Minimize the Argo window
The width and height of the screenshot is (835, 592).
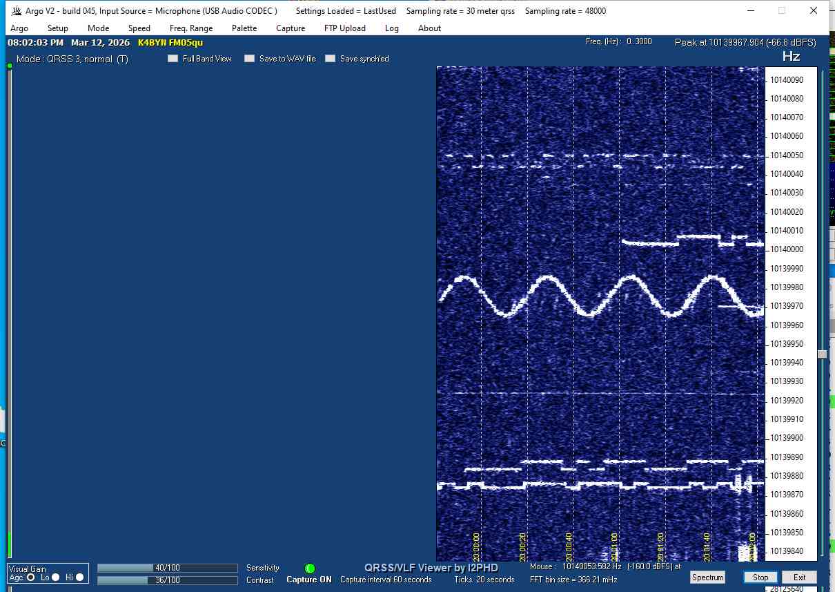[x=750, y=11]
